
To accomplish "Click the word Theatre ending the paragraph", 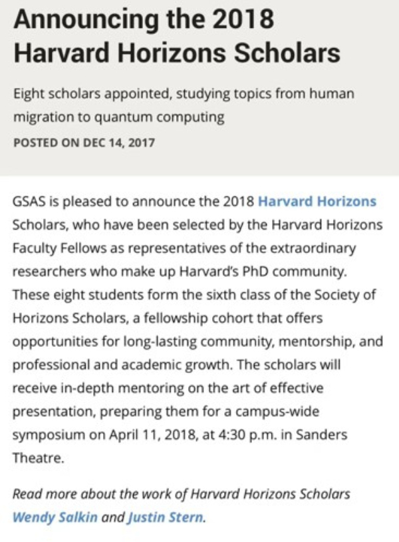I will pyautogui.click(x=39, y=458).
